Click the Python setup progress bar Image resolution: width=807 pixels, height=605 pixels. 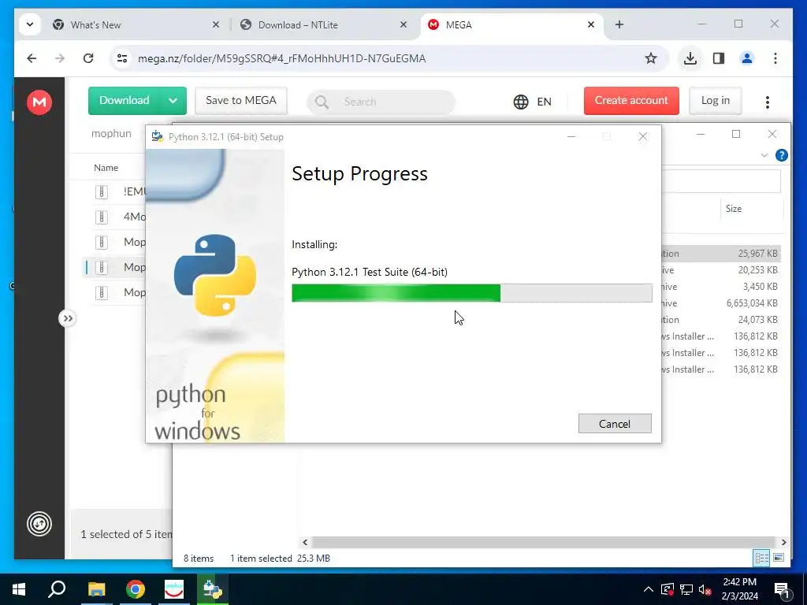point(471,293)
